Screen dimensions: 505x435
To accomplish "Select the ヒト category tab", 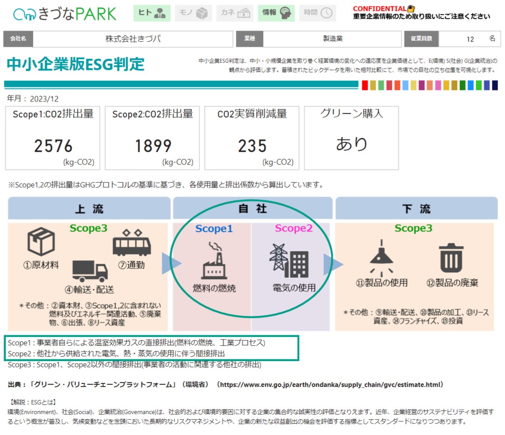I will click(x=152, y=13).
